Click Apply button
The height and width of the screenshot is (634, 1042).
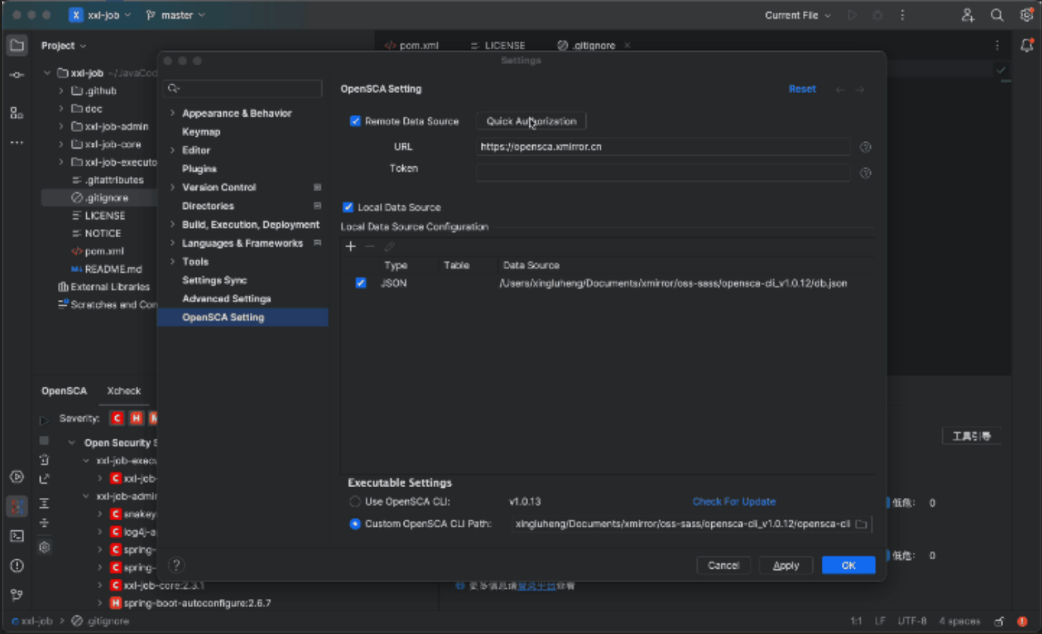[x=786, y=565]
